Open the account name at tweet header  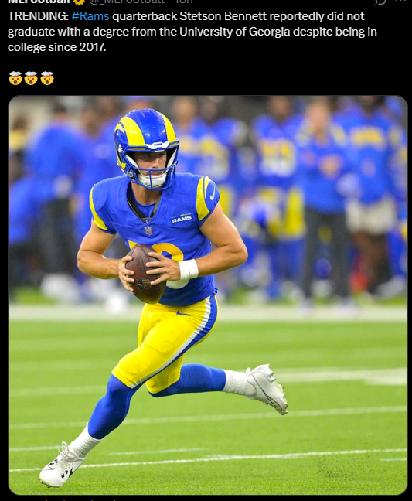pos(39,2)
